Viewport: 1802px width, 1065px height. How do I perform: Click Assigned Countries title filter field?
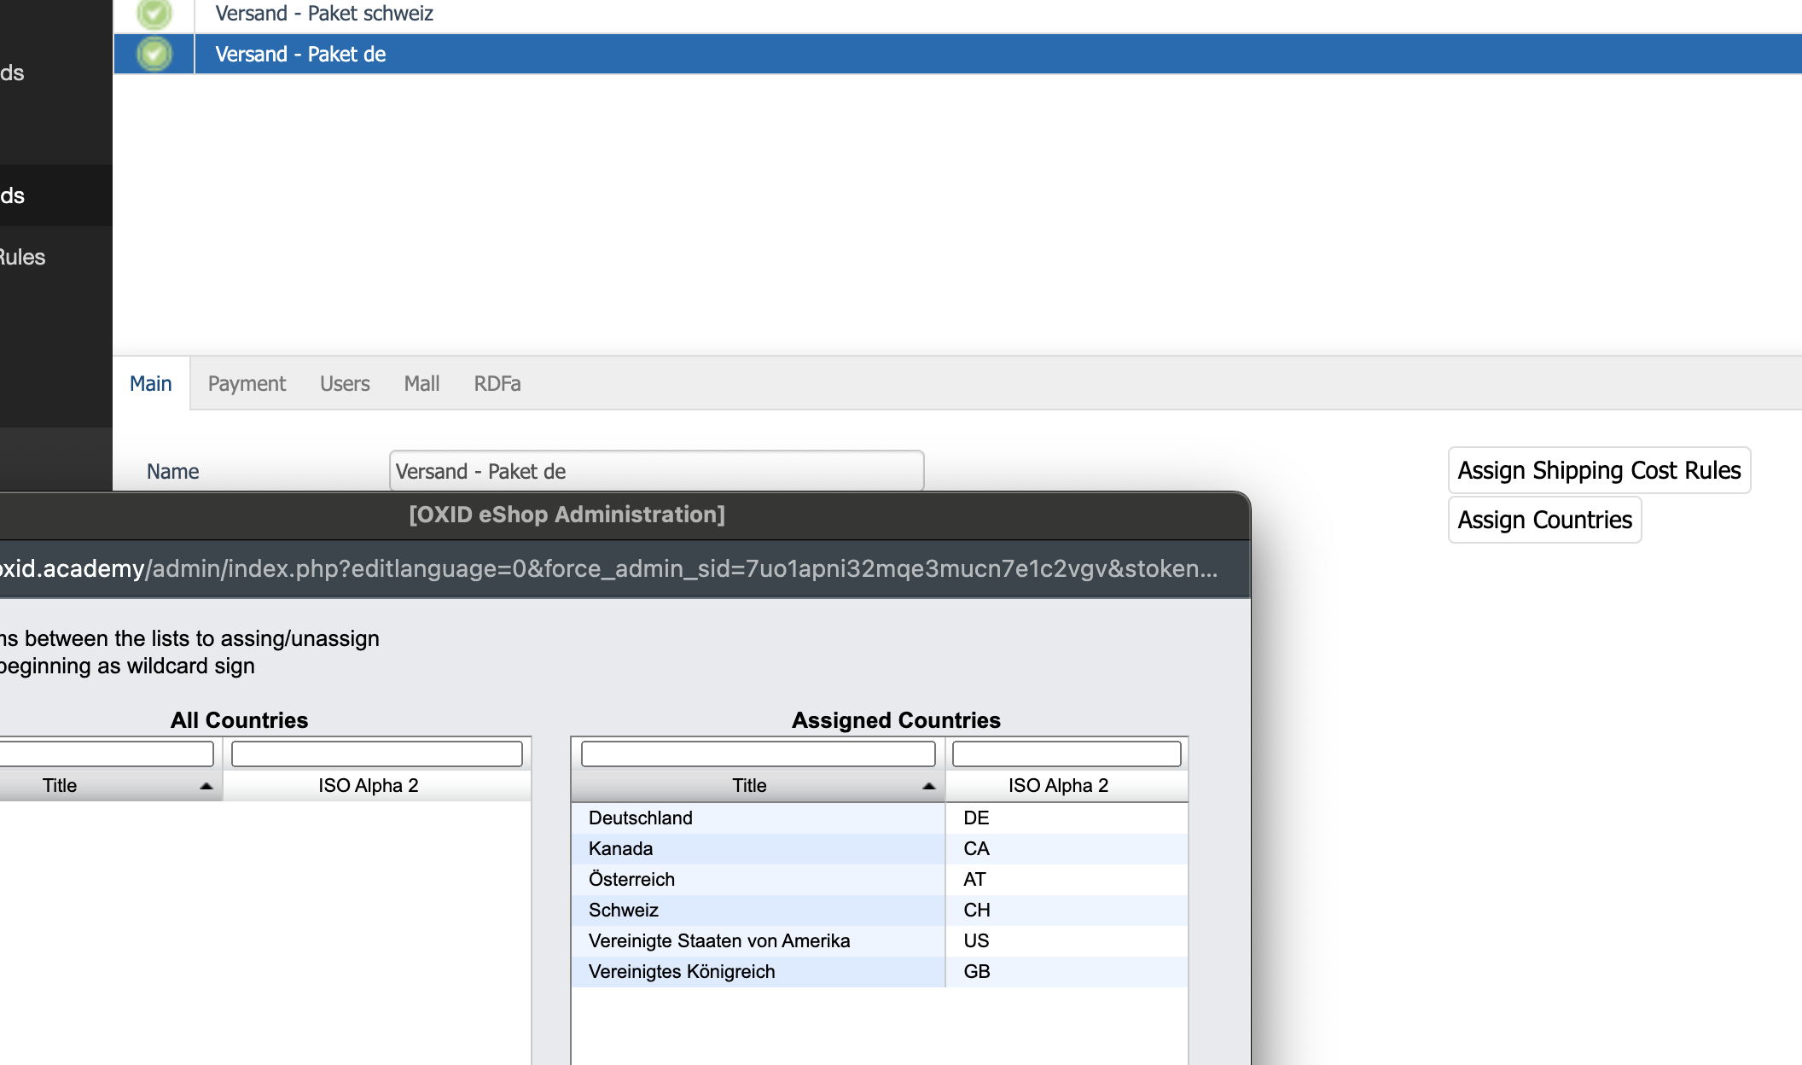(x=758, y=754)
